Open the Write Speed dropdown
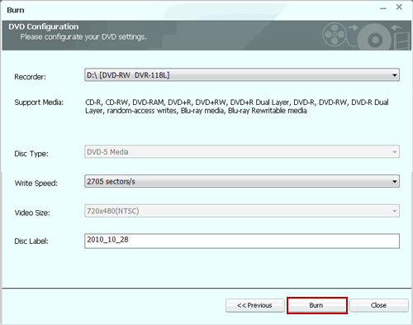 coord(242,181)
